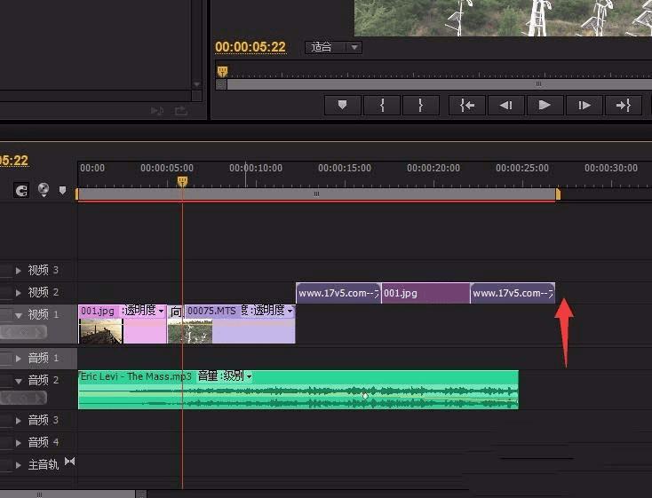Select the second www.17v5.com clip on 视频 2
This screenshot has height=498, width=652.
[513, 293]
